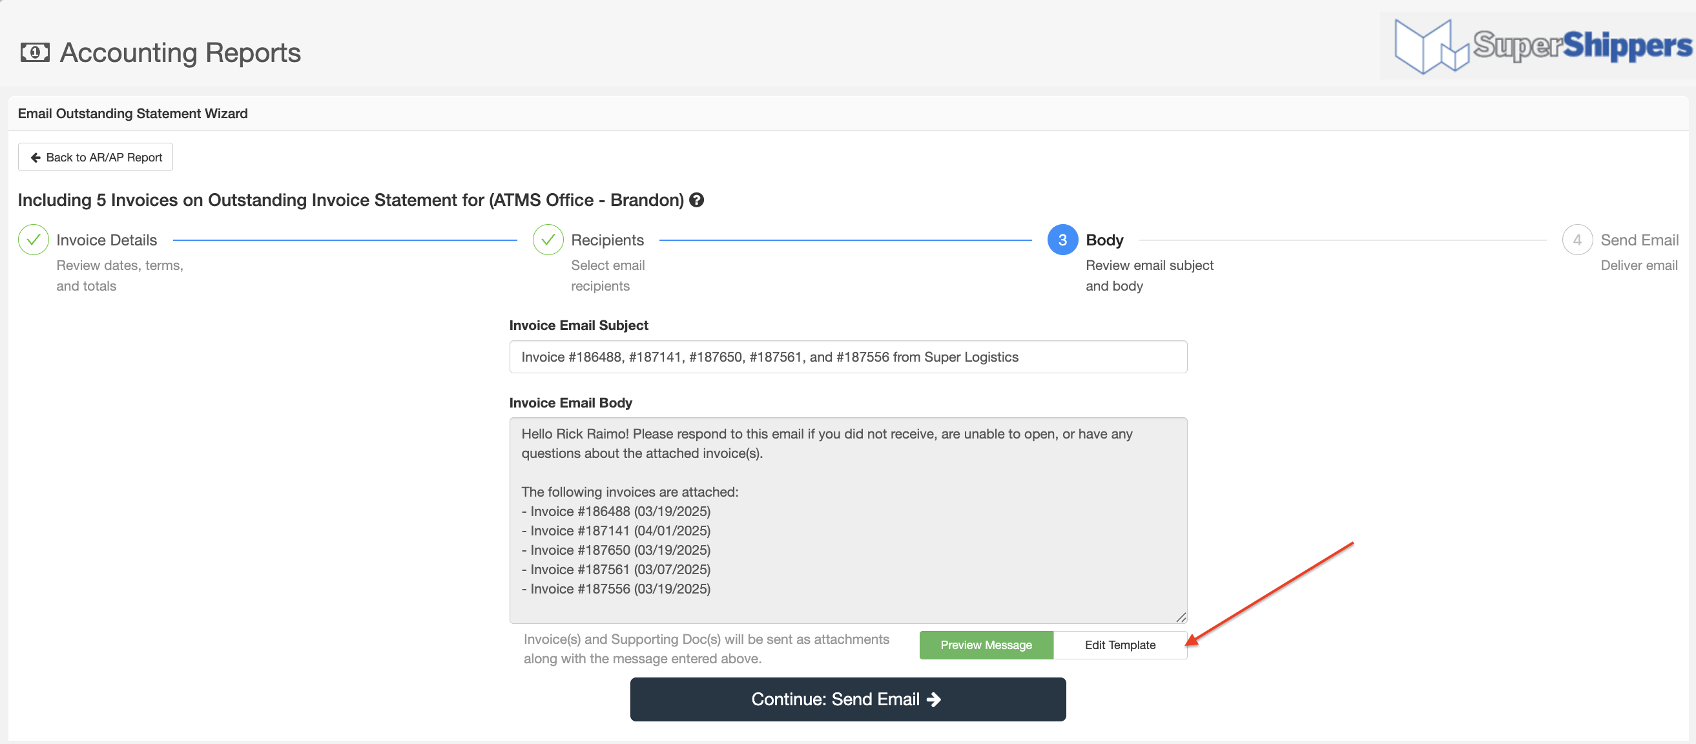Click the 'Invoice #187650 (03/19/2025)' line
Viewport: 1696px width, 744px height.
point(615,550)
